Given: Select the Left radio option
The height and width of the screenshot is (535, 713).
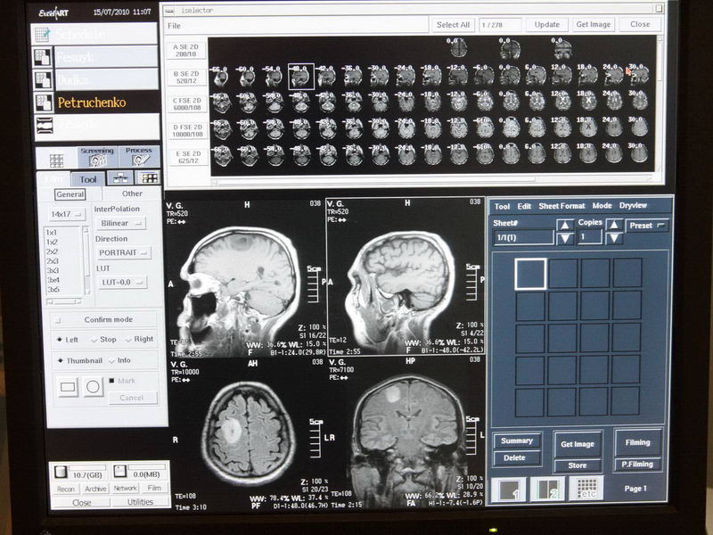Looking at the screenshot, I should click(60, 340).
